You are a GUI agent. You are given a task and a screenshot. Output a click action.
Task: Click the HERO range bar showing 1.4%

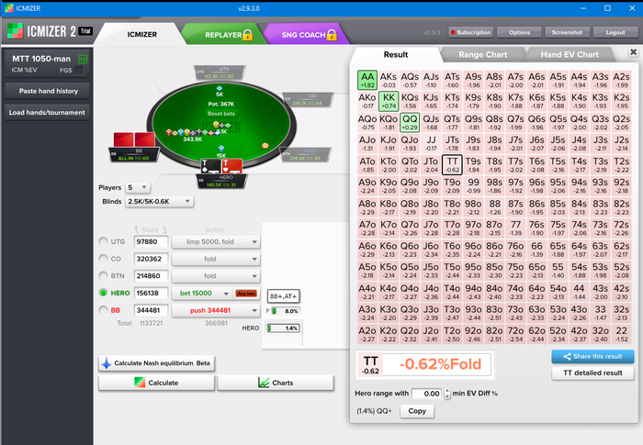click(284, 328)
